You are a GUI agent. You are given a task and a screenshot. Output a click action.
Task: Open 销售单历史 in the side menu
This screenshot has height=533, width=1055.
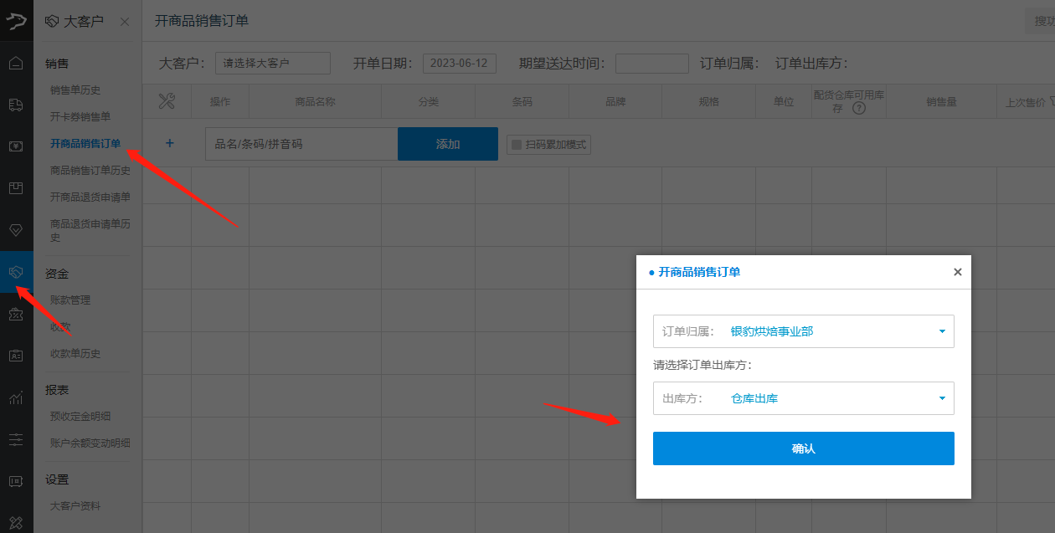point(75,90)
